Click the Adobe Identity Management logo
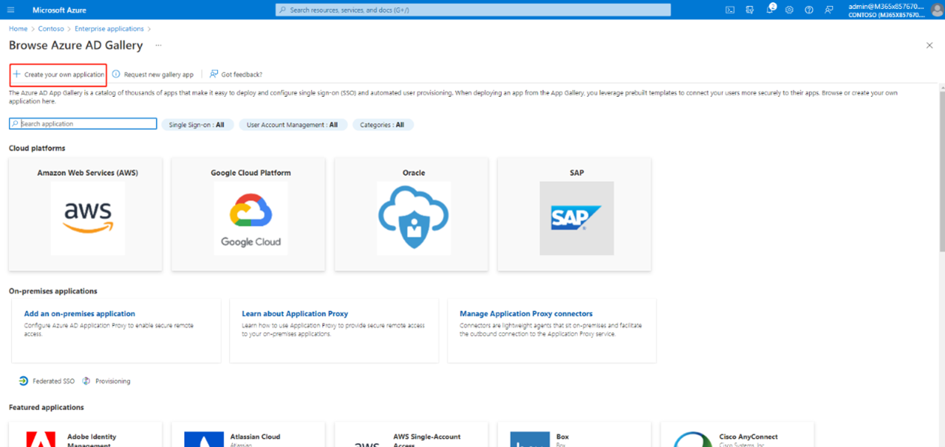Screen dimensions: 945x447 point(41,439)
